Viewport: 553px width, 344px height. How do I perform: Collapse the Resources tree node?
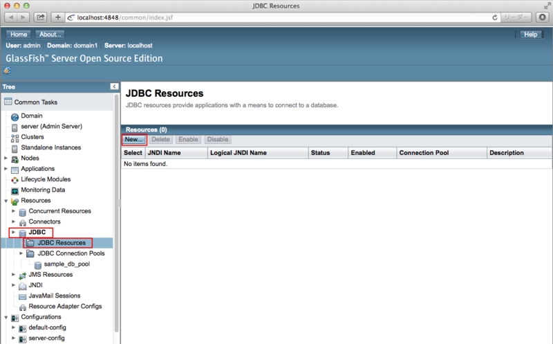point(6,201)
